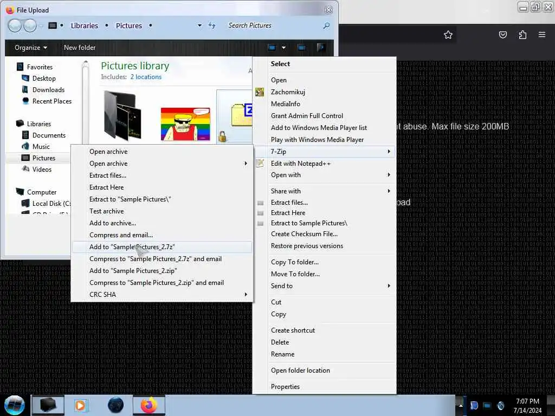Image resolution: width=555 pixels, height=416 pixels.
Task: Click the WinRAR icon beside Extract files...
Action: point(260,203)
